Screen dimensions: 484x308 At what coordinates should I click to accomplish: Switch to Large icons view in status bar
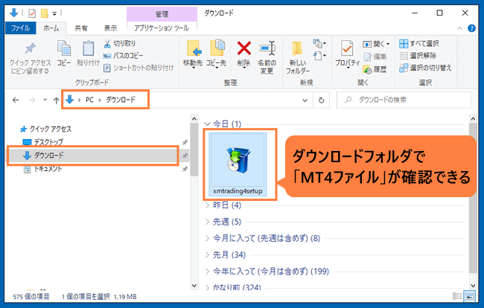point(470,296)
